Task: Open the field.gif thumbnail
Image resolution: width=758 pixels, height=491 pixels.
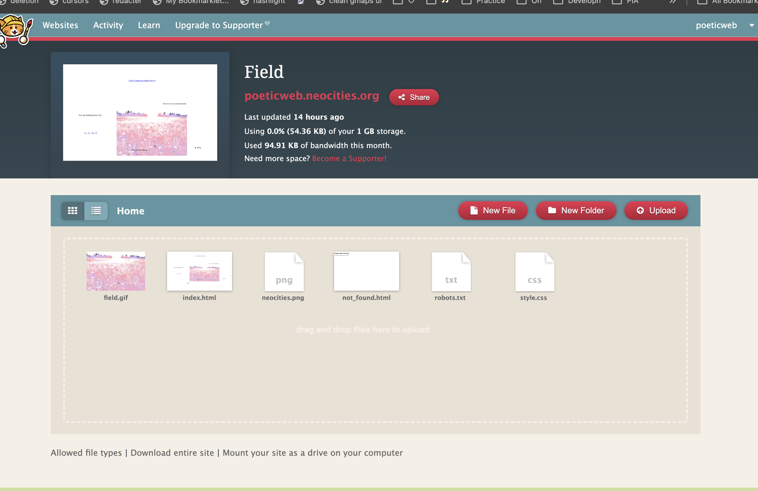Action: coord(116,271)
